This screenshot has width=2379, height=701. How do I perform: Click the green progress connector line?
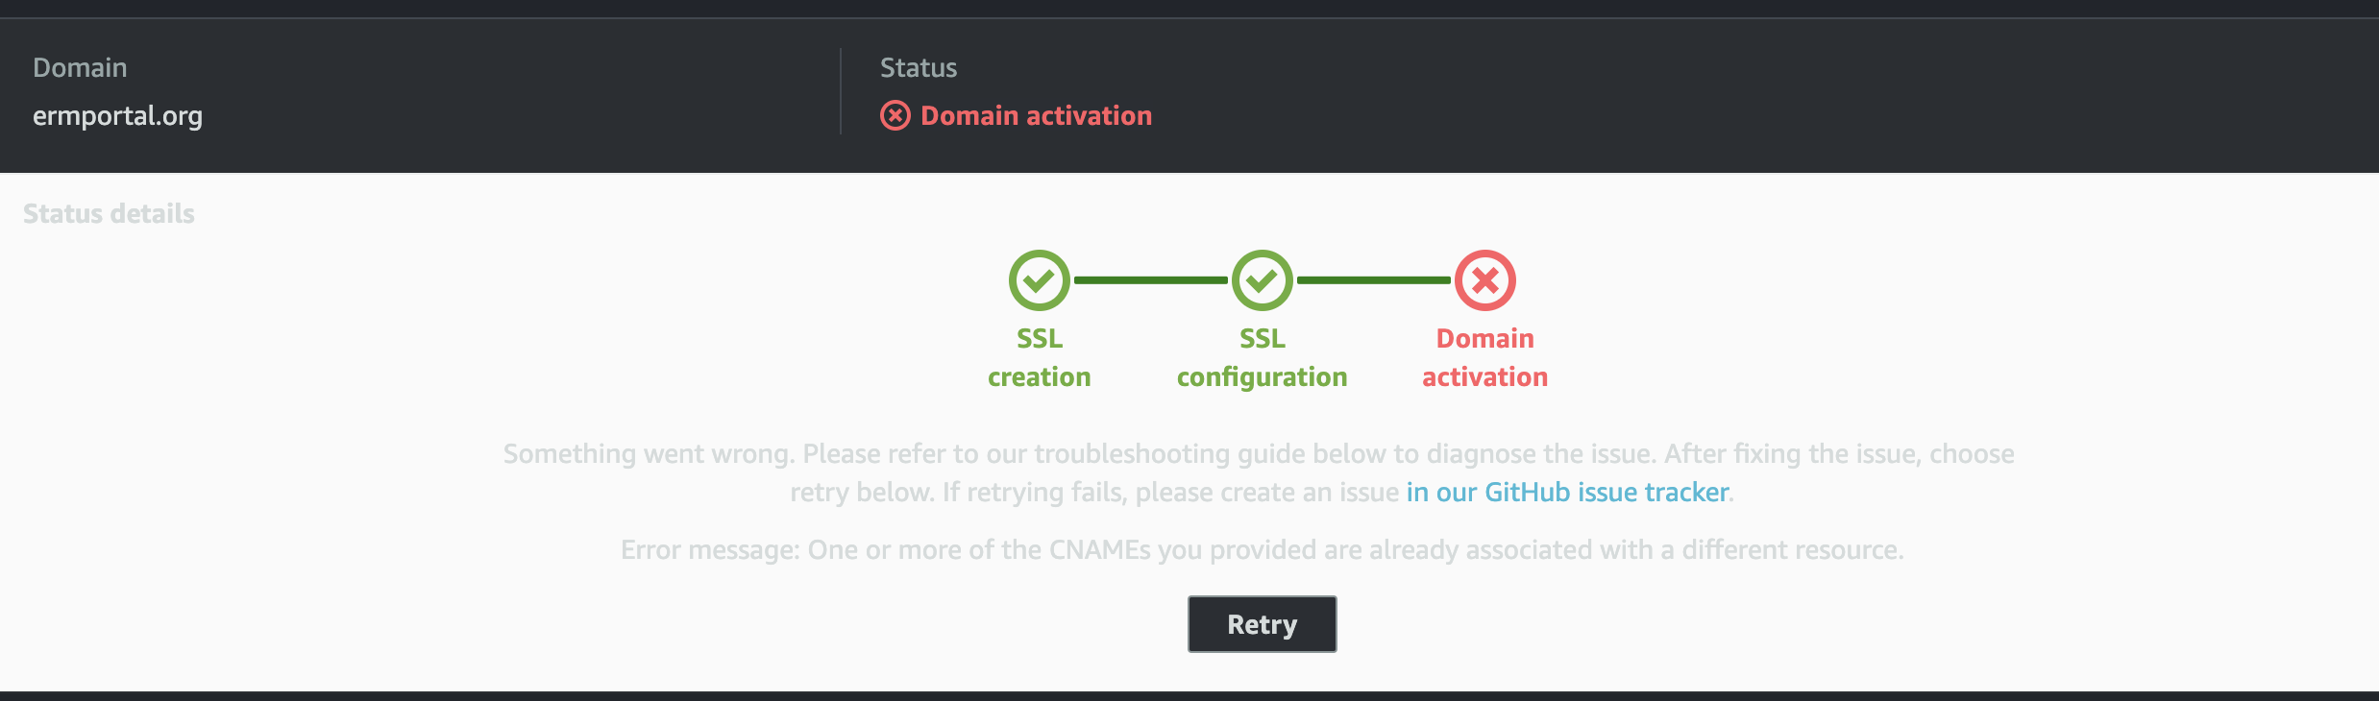pos(1150,281)
